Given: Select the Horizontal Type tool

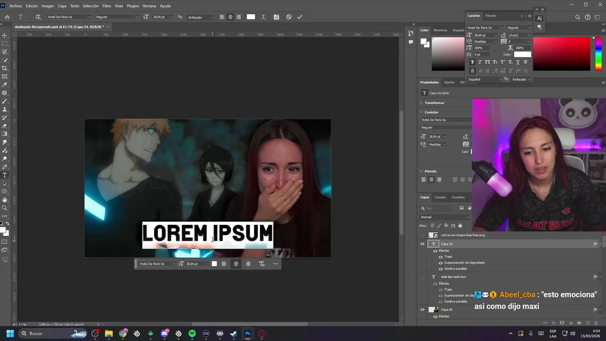Looking at the screenshot, I should (x=5, y=175).
